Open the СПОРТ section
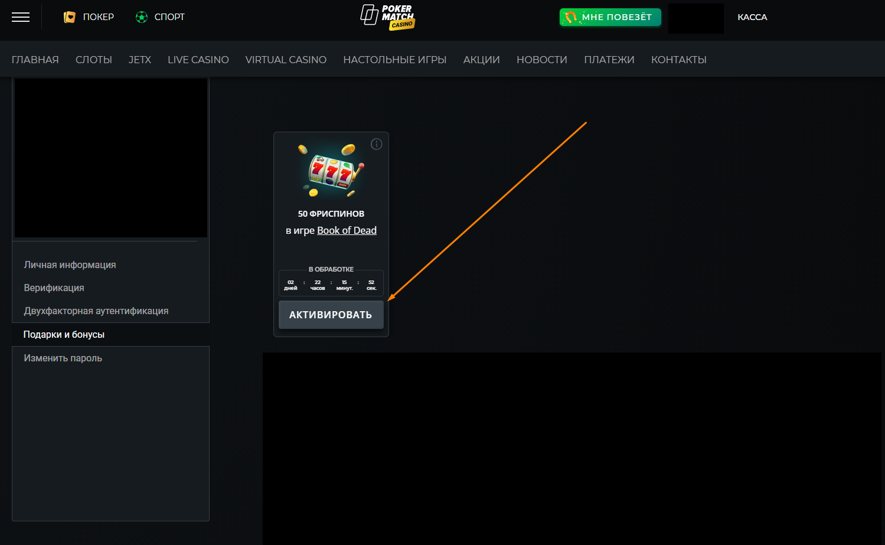This screenshot has width=885, height=545. pos(169,17)
